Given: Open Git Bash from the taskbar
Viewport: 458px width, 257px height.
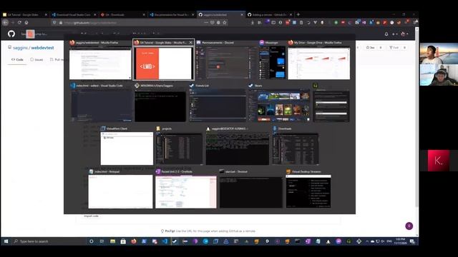Looking at the screenshot, I should [x=359, y=241].
